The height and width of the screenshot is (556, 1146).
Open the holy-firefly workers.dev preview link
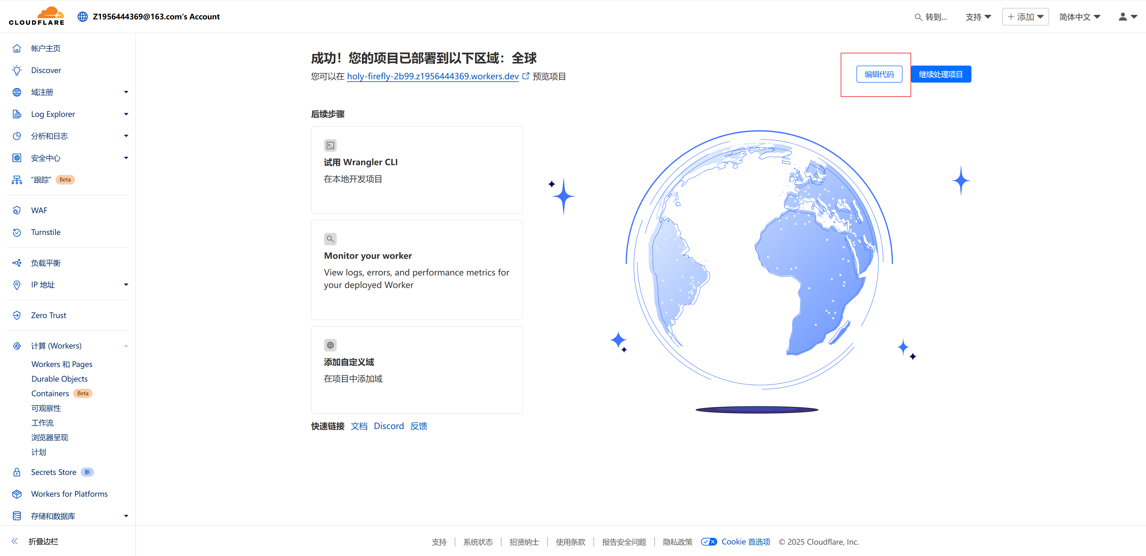(432, 76)
